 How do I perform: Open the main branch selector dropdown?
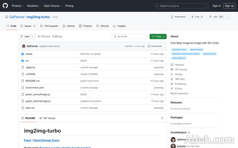pyautogui.click(x=27, y=37)
